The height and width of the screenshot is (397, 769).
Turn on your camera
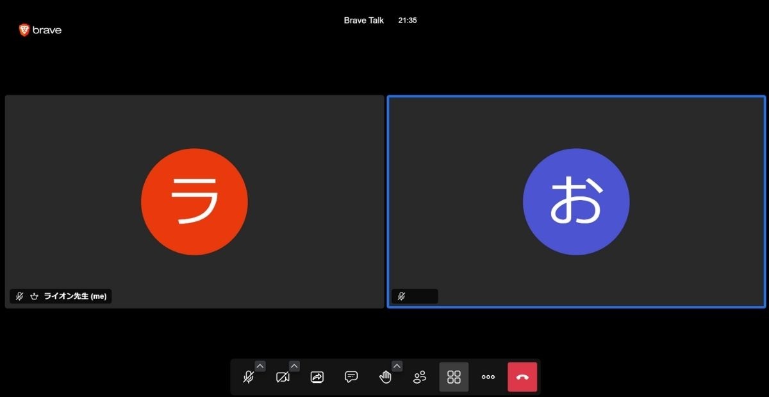point(283,377)
